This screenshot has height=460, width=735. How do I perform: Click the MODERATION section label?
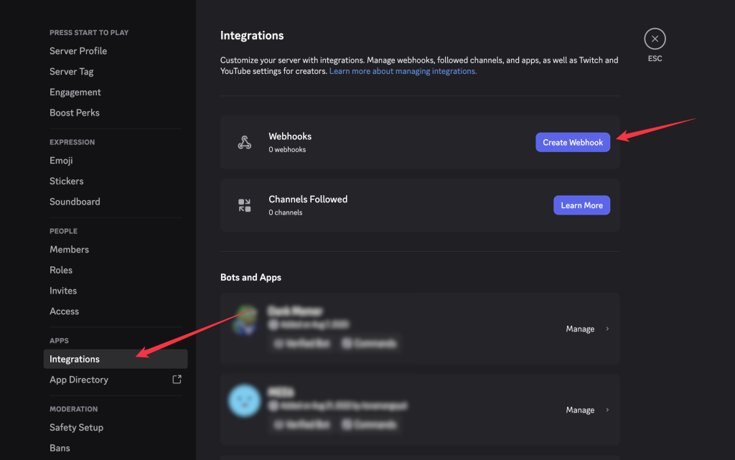pyautogui.click(x=74, y=410)
